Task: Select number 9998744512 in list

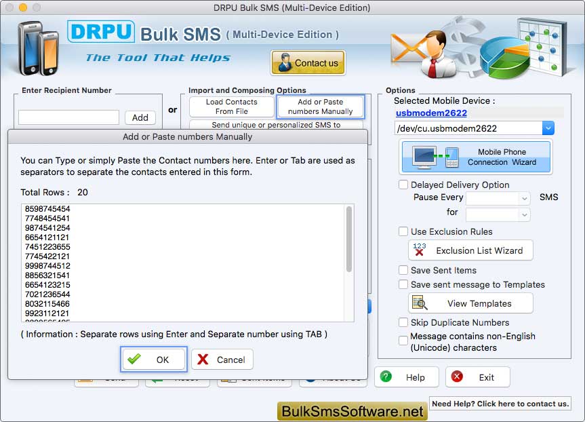Action: click(x=47, y=266)
